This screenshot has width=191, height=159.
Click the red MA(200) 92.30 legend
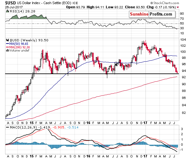tap(18, 47)
